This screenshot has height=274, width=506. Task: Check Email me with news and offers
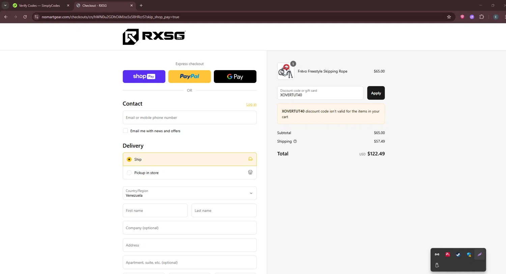(x=125, y=131)
